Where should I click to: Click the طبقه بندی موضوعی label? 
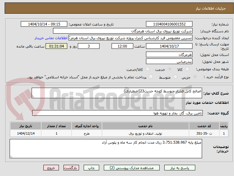tap(212, 69)
